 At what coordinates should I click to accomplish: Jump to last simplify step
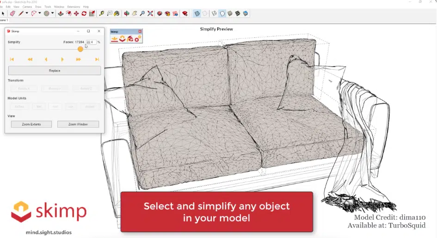[97, 59]
